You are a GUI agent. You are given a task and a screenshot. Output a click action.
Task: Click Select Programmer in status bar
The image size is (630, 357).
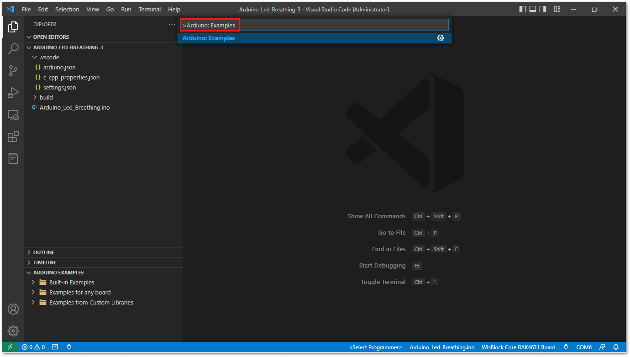tap(376, 347)
